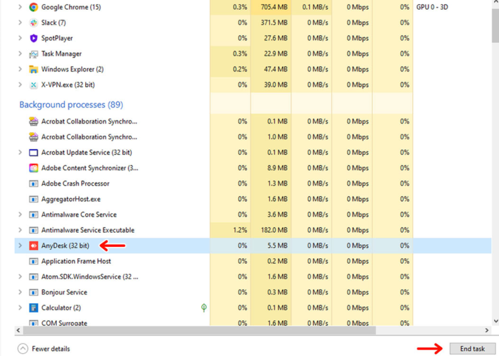Viewport: 499px width, 356px height.
Task: Expand the Slack (7) process group
Action: point(20,22)
